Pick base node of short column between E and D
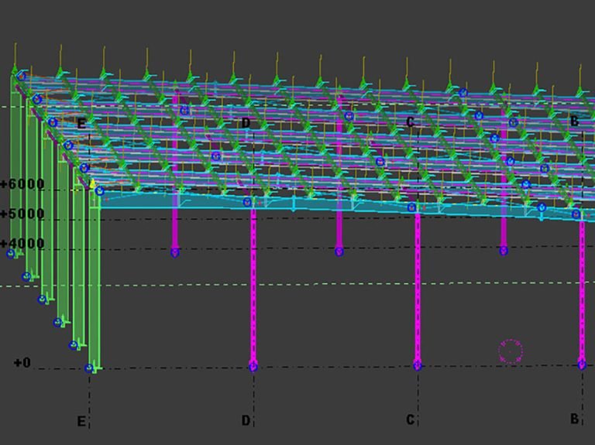The image size is (595, 445). point(175,252)
